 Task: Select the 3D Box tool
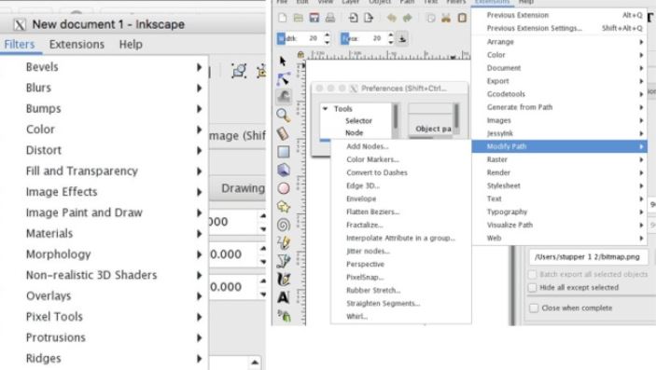point(284,170)
